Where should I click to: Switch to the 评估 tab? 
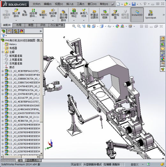[x=43, y=25]
